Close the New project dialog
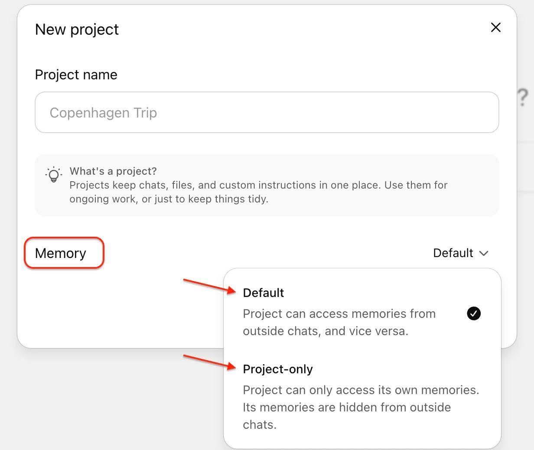The width and height of the screenshot is (534, 450). pyautogui.click(x=495, y=28)
